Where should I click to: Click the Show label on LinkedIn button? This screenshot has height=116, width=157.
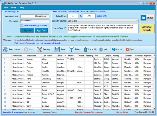150,18
